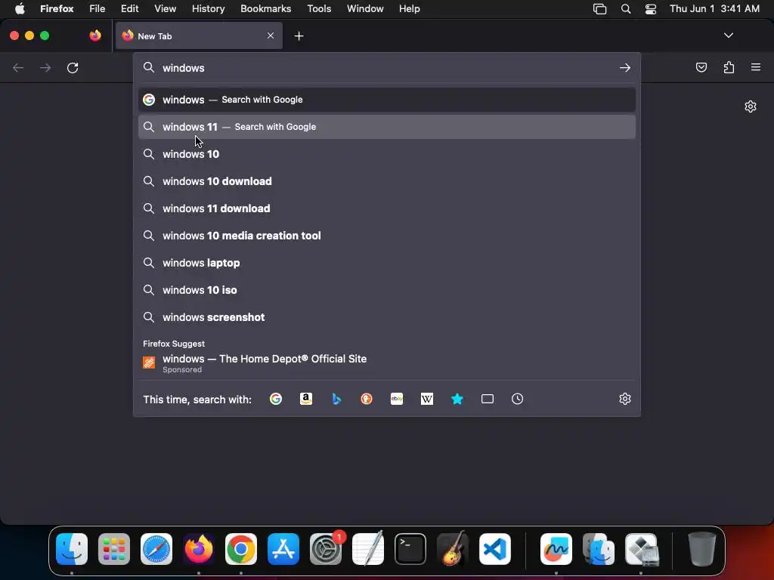Search this time with DuckDuckGo icon
Viewport: 774px width, 580px height.
[x=367, y=399]
